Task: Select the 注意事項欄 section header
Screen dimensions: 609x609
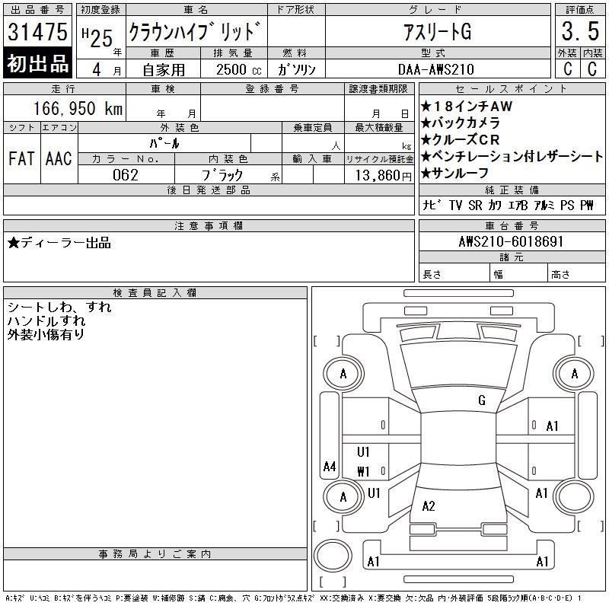Action: [x=209, y=226]
